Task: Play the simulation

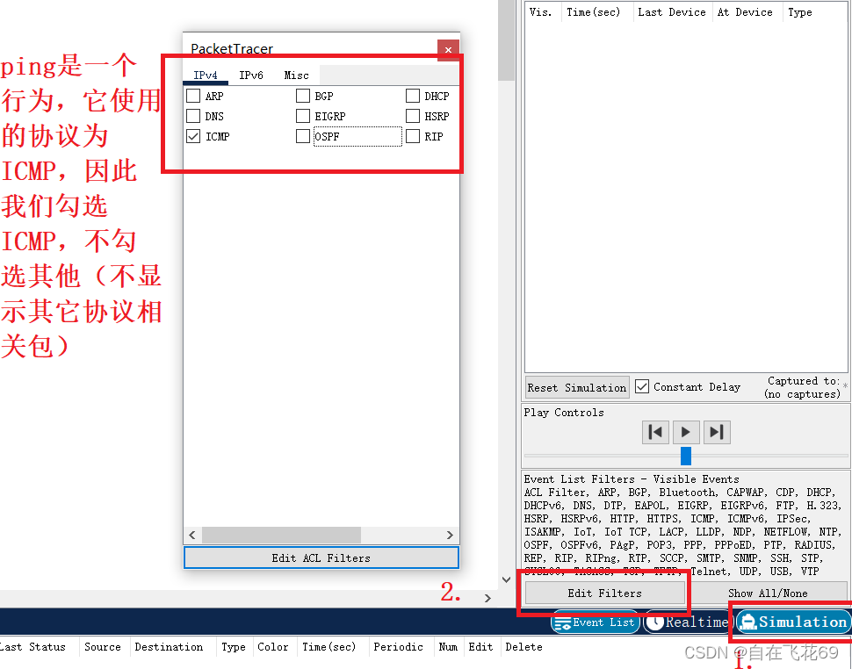Action: tap(686, 432)
